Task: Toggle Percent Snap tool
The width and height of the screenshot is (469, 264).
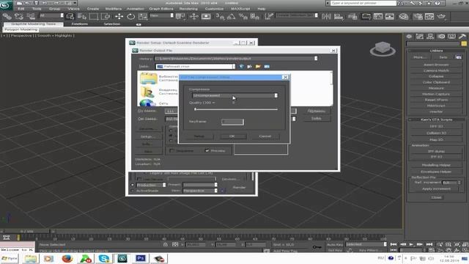Action: [243, 16]
